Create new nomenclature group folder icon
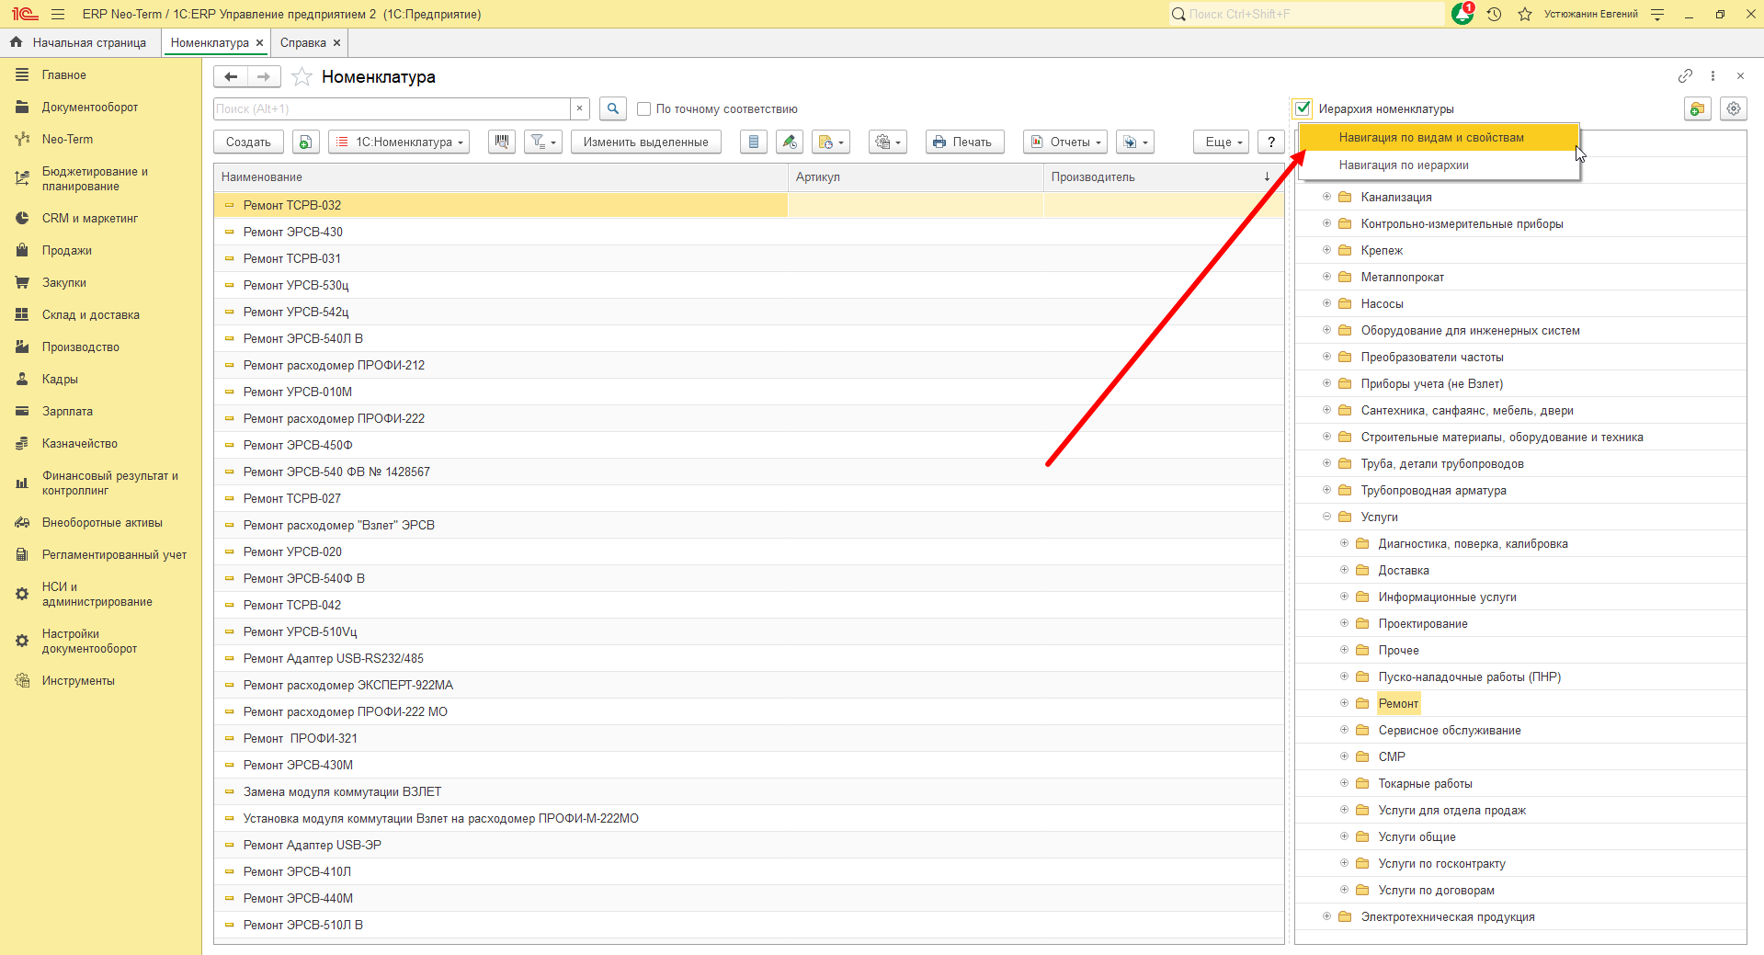1764x955 pixels. 1698,108
